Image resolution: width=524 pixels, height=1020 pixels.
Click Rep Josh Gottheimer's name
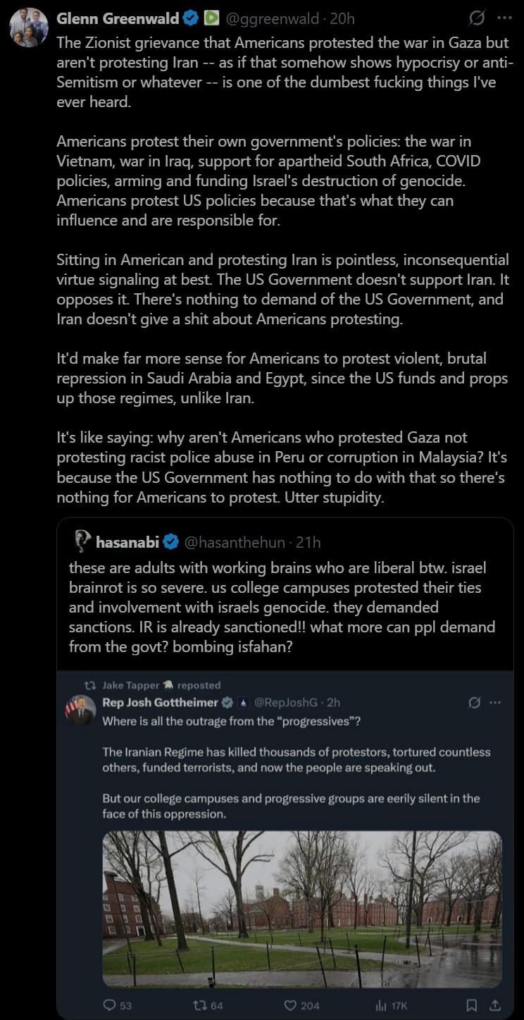coord(160,702)
